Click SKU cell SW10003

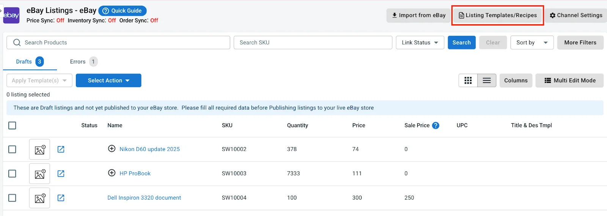(x=234, y=173)
